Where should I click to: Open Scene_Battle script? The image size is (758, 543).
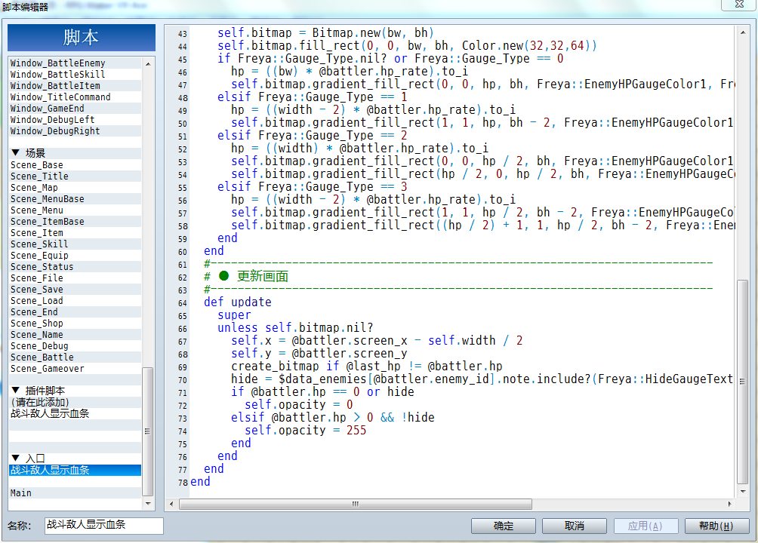75,357
